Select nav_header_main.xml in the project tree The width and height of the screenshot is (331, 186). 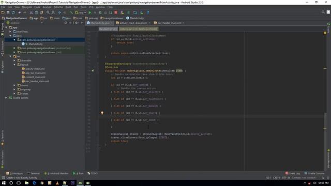tap(37, 81)
